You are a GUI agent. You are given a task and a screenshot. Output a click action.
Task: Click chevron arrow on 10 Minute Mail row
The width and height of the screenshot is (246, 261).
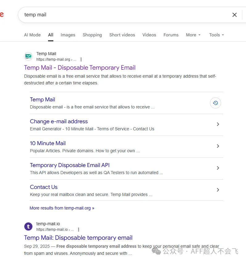pos(218,146)
